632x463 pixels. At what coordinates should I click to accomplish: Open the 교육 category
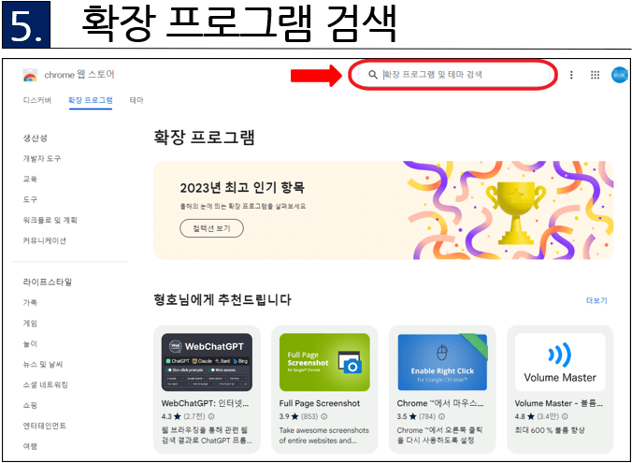[x=30, y=180]
